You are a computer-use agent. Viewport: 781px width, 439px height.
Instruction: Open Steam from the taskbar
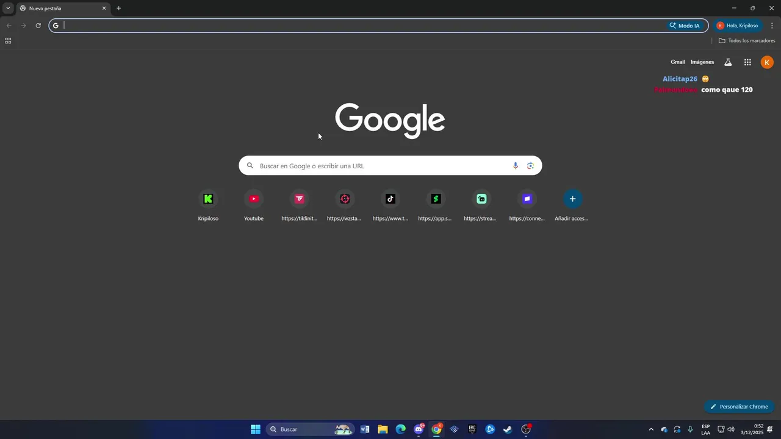pyautogui.click(x=508, y=429)
